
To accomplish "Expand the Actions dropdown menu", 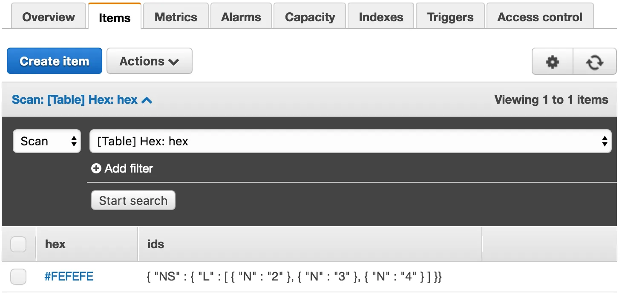I will coord(149,61).
